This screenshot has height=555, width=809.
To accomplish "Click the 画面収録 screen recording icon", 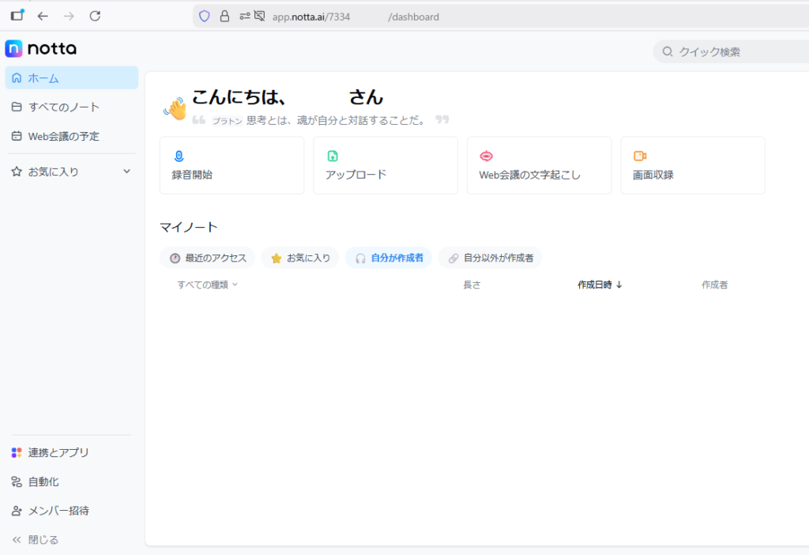I will [x=640, y=156].
